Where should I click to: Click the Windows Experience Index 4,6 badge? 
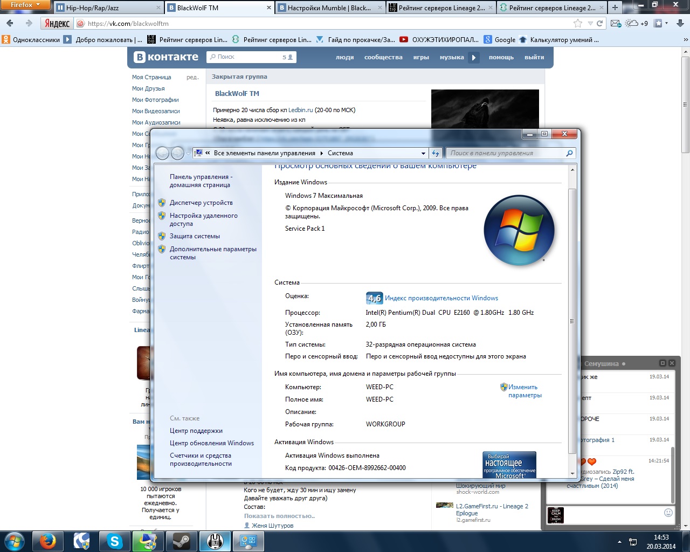tap(374, 298)
